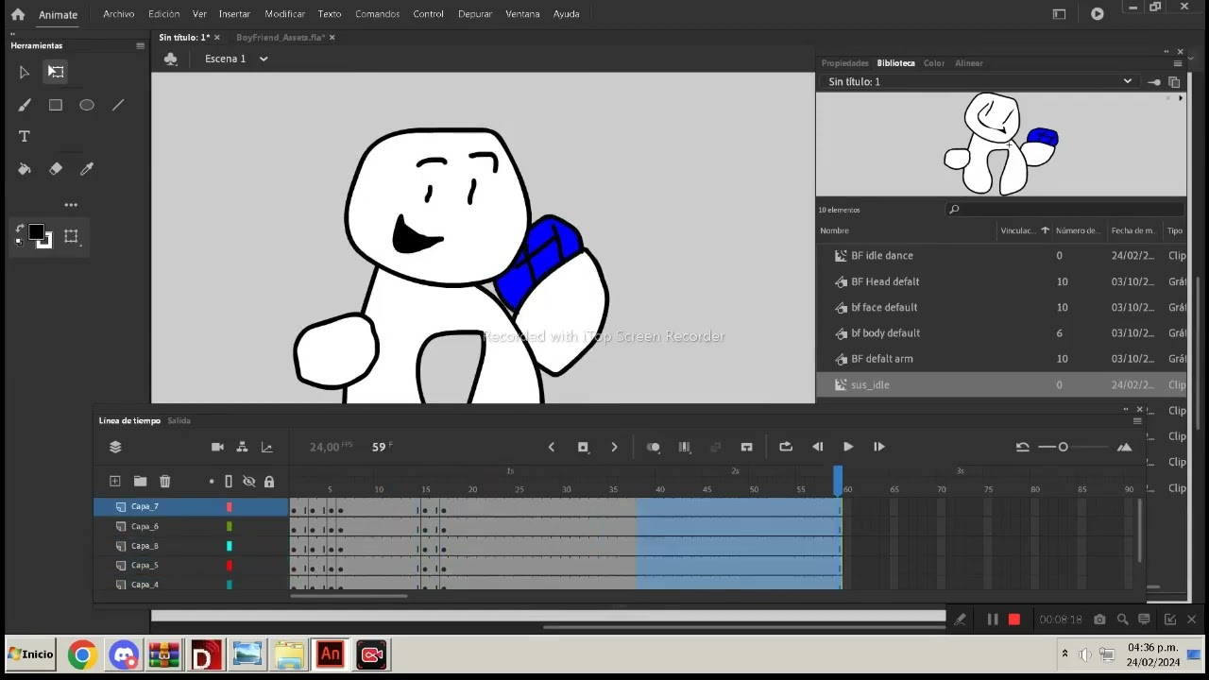Swap stroke and fill colors
The width and height of the screenshot is (1209, 680).
pyautogui.click(x=20, y=229)
